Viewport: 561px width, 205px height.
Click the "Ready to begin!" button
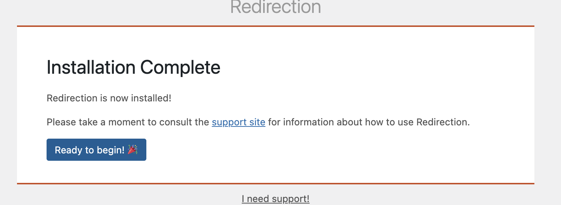click(x=96, y=150)
